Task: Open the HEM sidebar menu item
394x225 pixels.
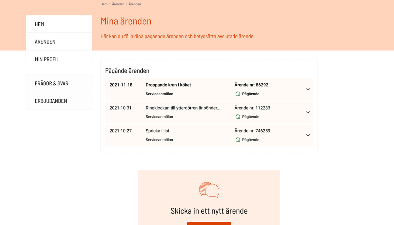Action: 59,24
